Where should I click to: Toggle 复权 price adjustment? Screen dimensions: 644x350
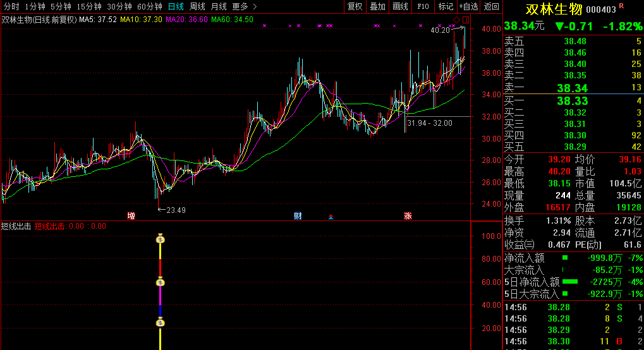[355, 6]
